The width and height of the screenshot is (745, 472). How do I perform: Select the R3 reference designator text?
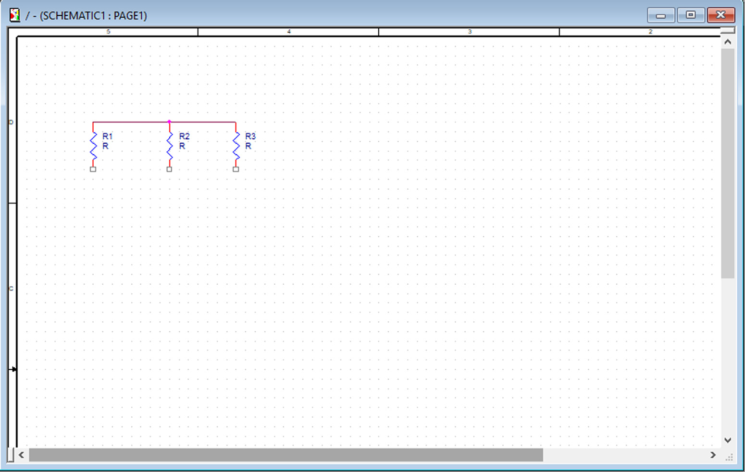tap(250, 136)
